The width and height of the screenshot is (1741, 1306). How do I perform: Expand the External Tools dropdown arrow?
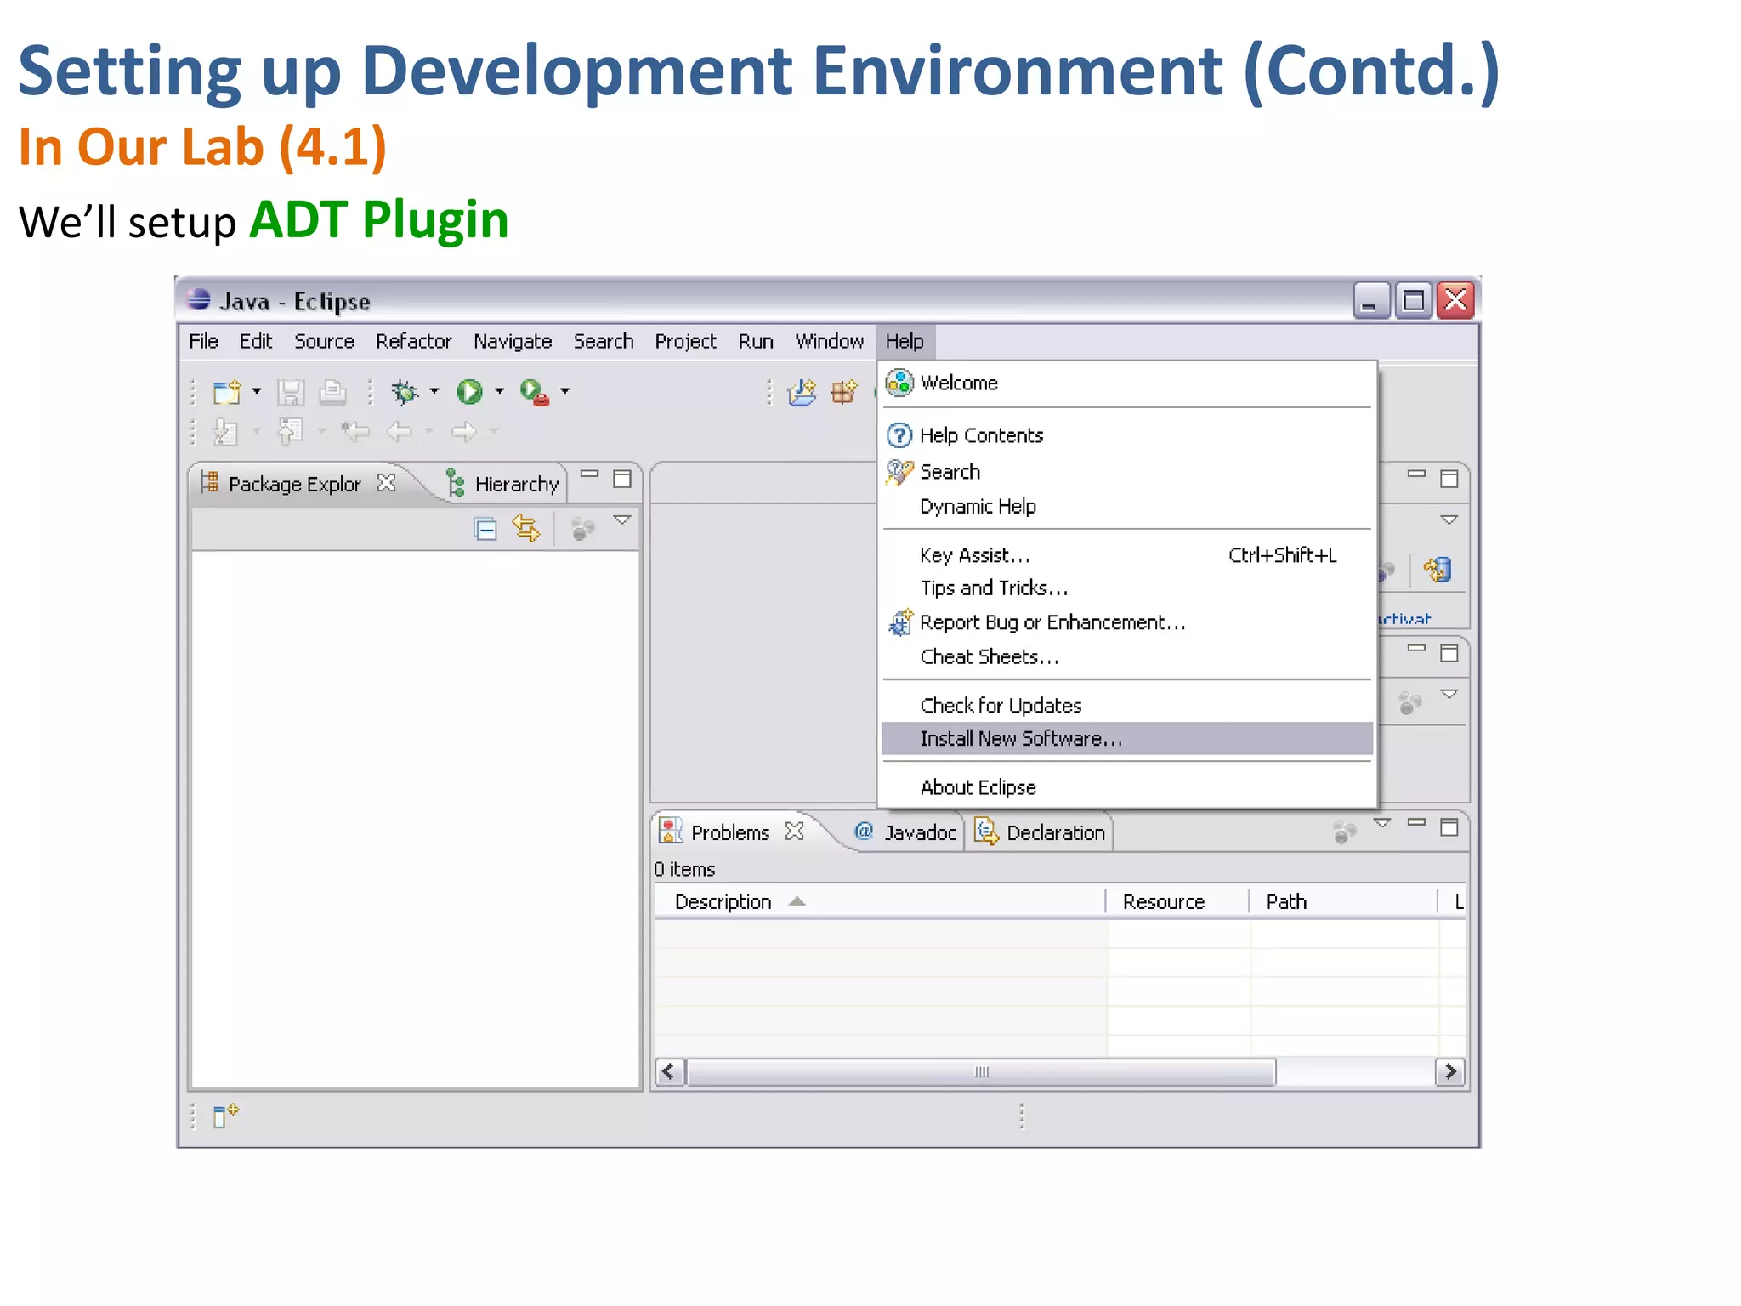click(564, 392)
